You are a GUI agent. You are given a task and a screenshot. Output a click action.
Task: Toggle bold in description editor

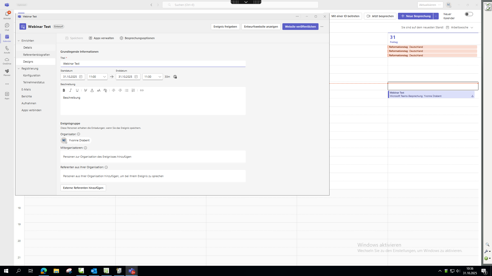pos(64,90)
